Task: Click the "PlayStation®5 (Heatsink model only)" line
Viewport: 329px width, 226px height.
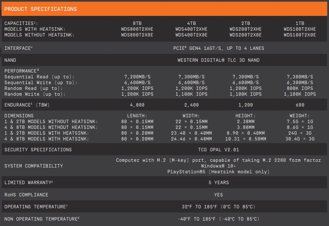Action: (x=218, y=172)
